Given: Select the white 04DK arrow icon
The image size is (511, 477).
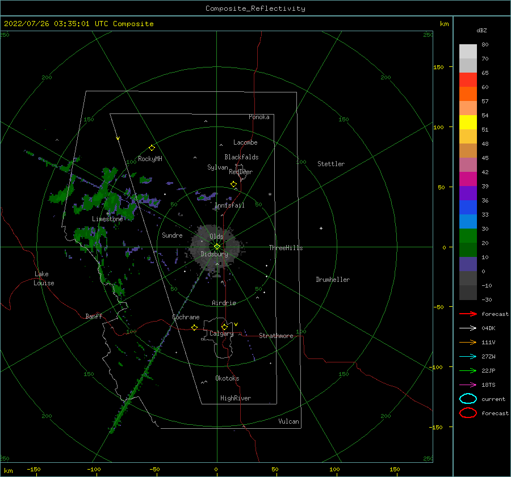Looking at the screenshot, I should click(x=468, y=328).
